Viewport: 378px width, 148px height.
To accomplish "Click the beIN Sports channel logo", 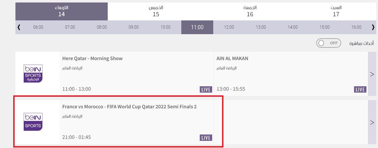I will coord(33,122).
